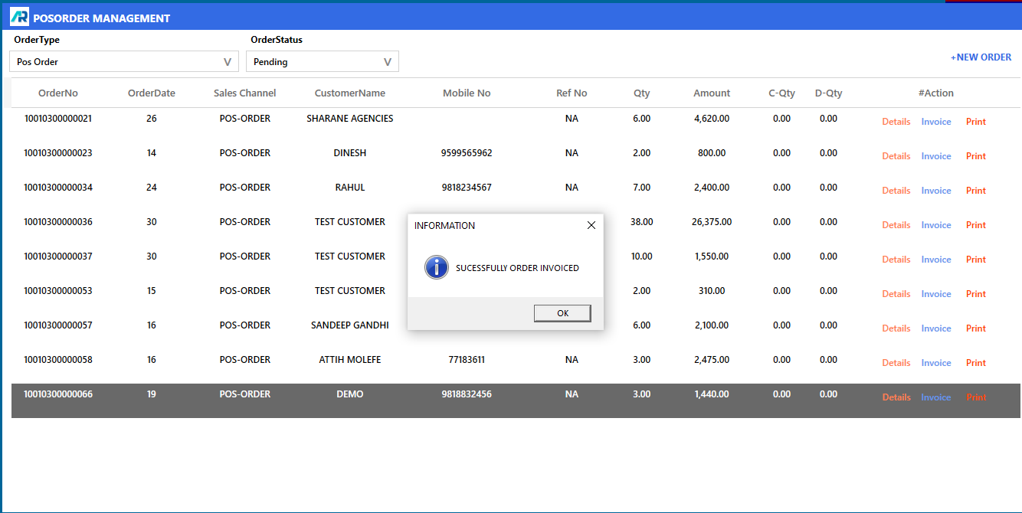Click the +NEW ORDER link
Image resolution: width=1022 pixels, height=513 pixels.
[x=981, y=57]
